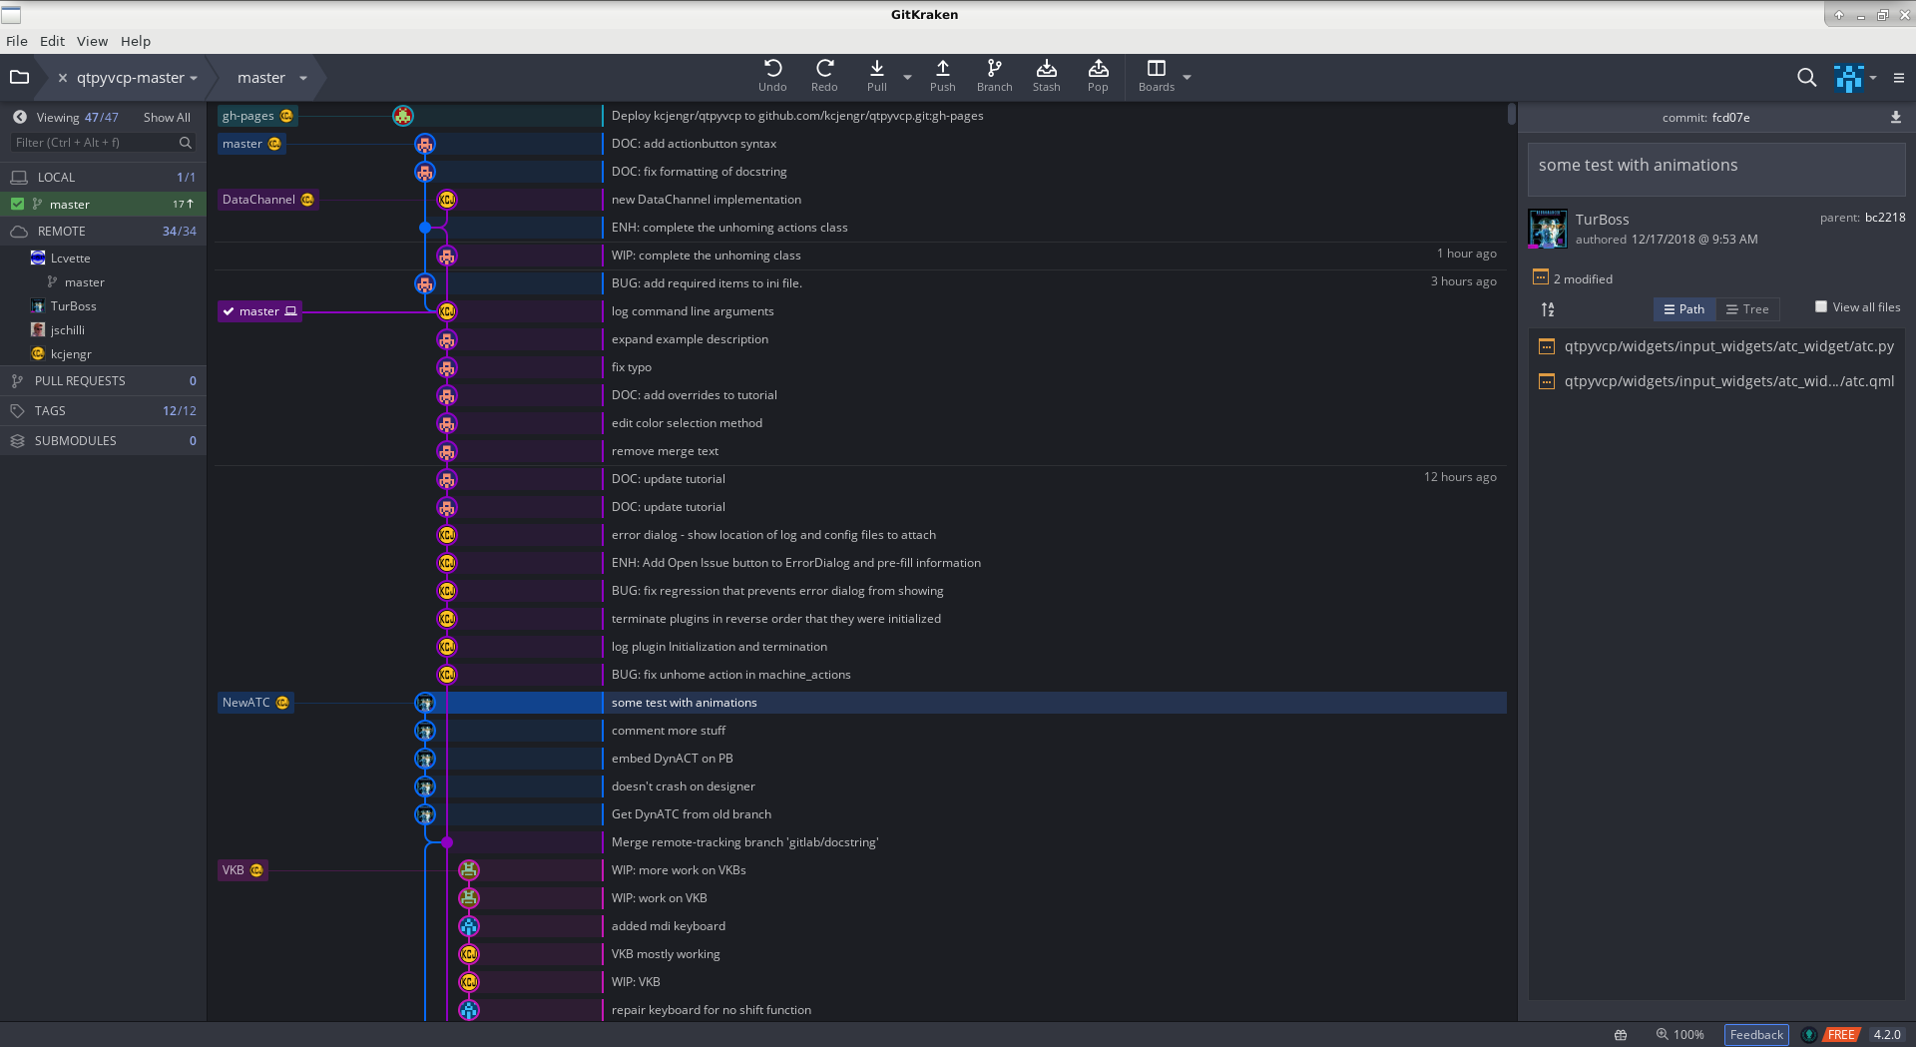Click the DataChannel branch label
1916x1047 pixels.
tap(267, 200)
